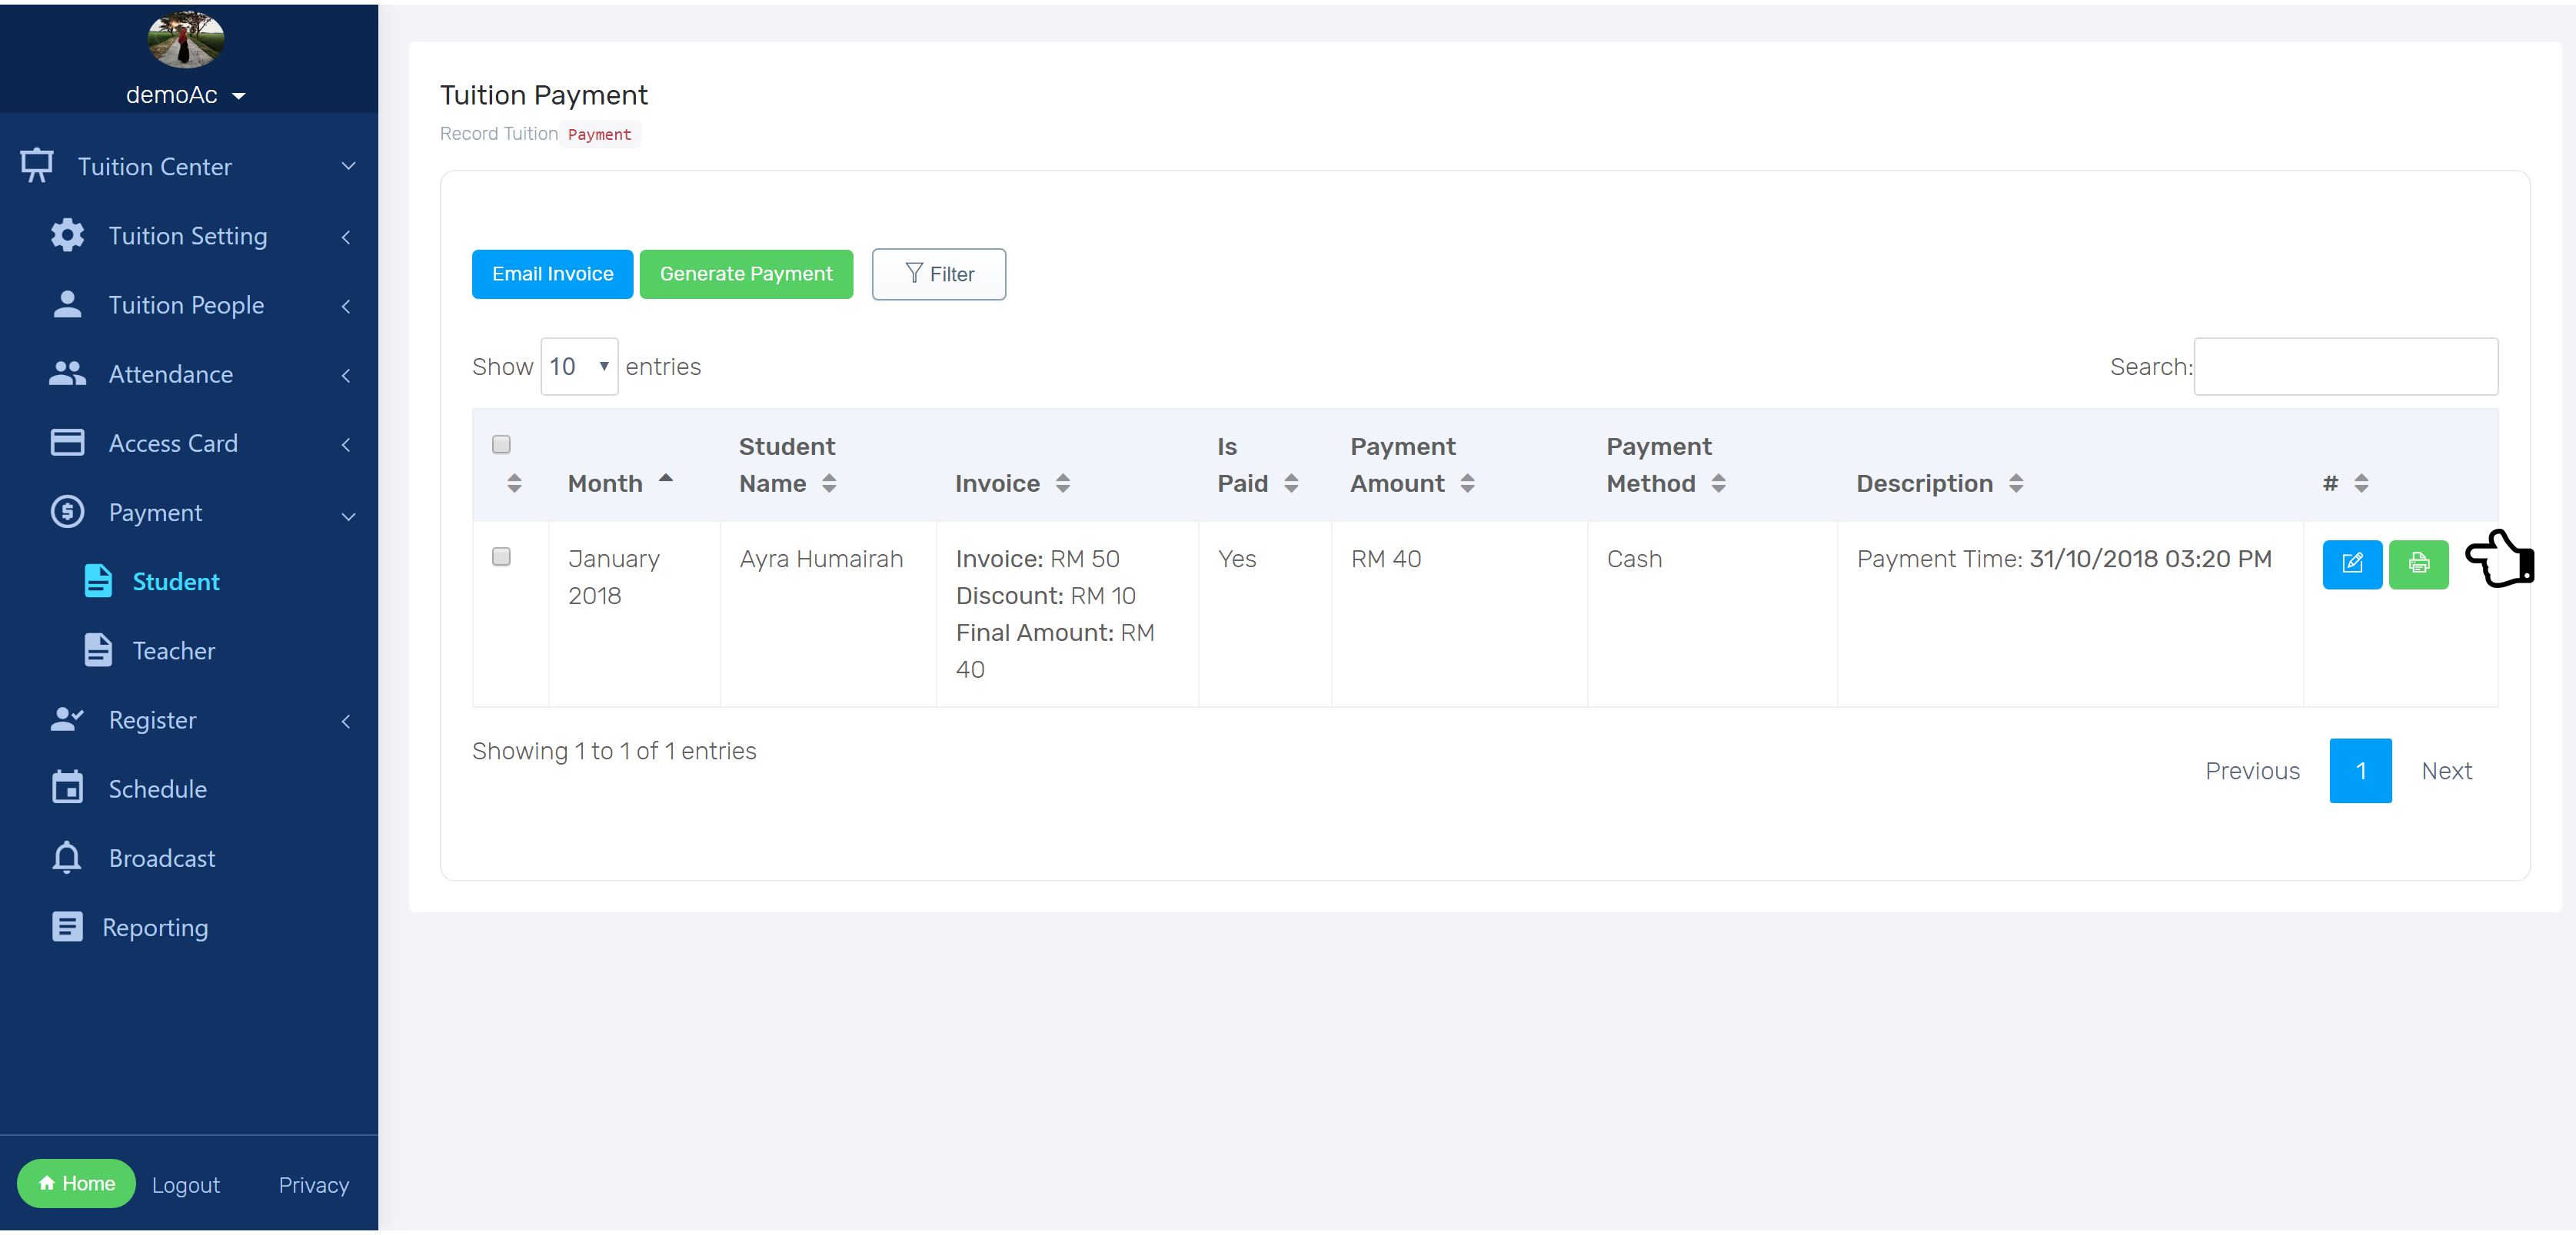Image resolution: width=2576 pixels, height=1235 pixels.
Task: Click the Access Card icon
Action: [67, 442]
